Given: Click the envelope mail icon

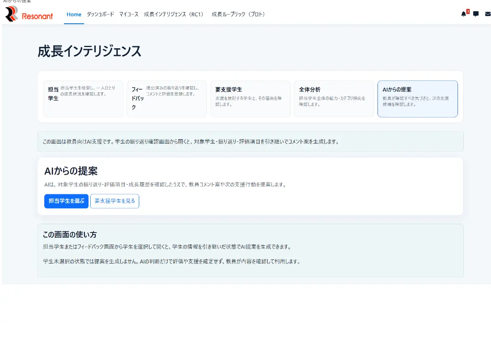Looking at the screenshot, I should click(x=488, y=14).
